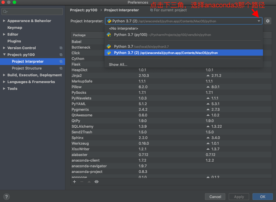Select the HeapDict package row

171,70
